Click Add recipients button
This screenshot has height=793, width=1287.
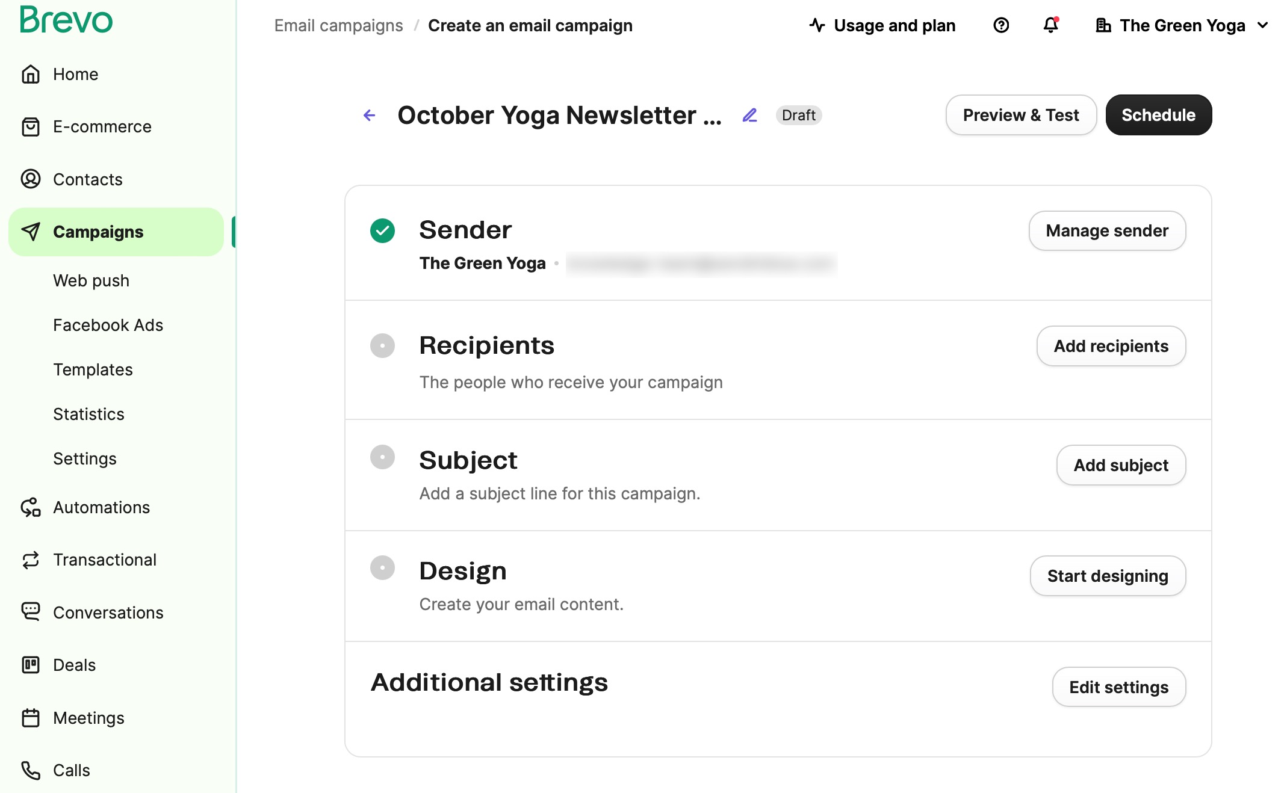1111,346
